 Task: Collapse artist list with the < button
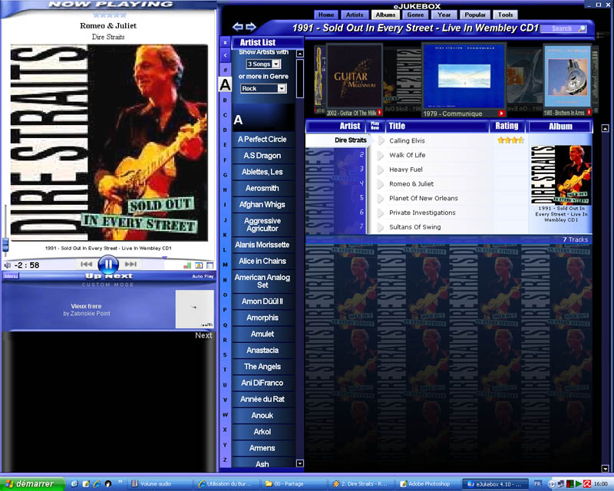point(225,55)
